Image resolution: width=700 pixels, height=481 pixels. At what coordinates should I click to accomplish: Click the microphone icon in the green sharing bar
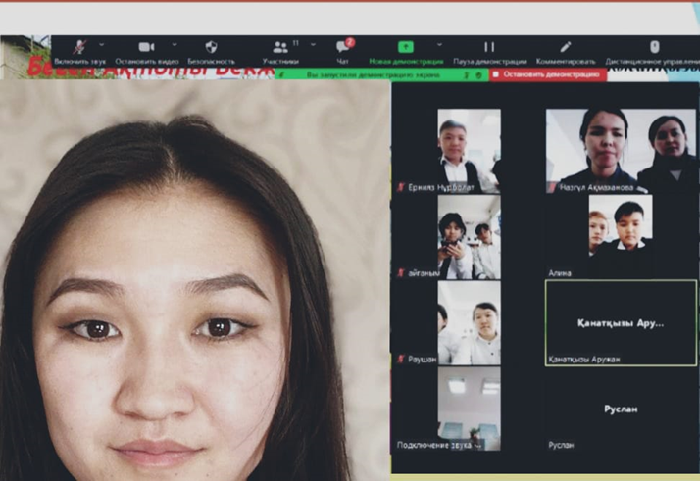[x=467, y=75]
